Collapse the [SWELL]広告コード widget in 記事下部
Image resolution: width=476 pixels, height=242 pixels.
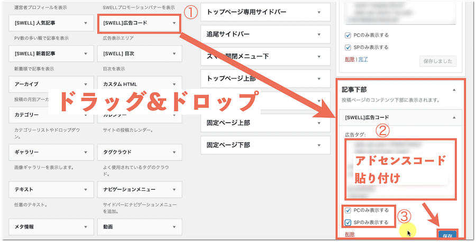coord(454,117)
